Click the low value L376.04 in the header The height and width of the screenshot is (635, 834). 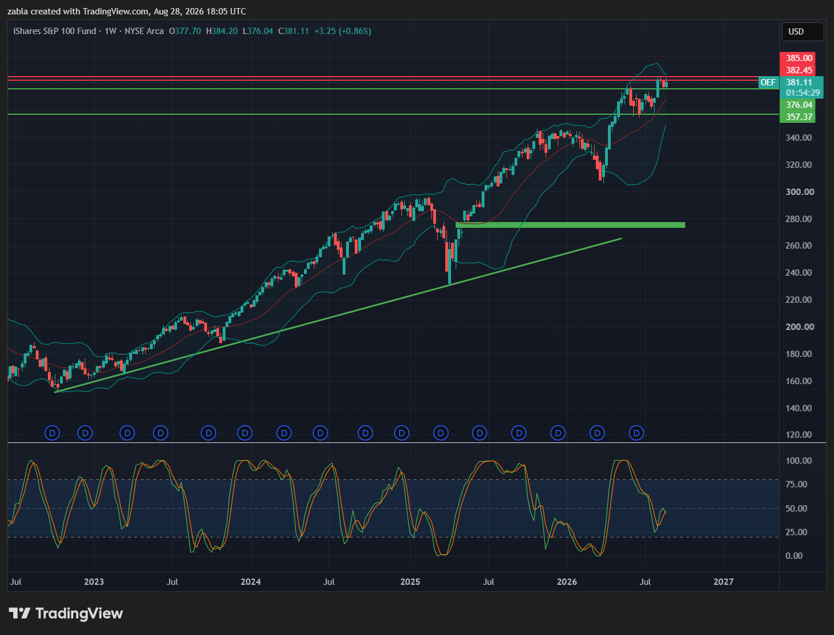258,31
